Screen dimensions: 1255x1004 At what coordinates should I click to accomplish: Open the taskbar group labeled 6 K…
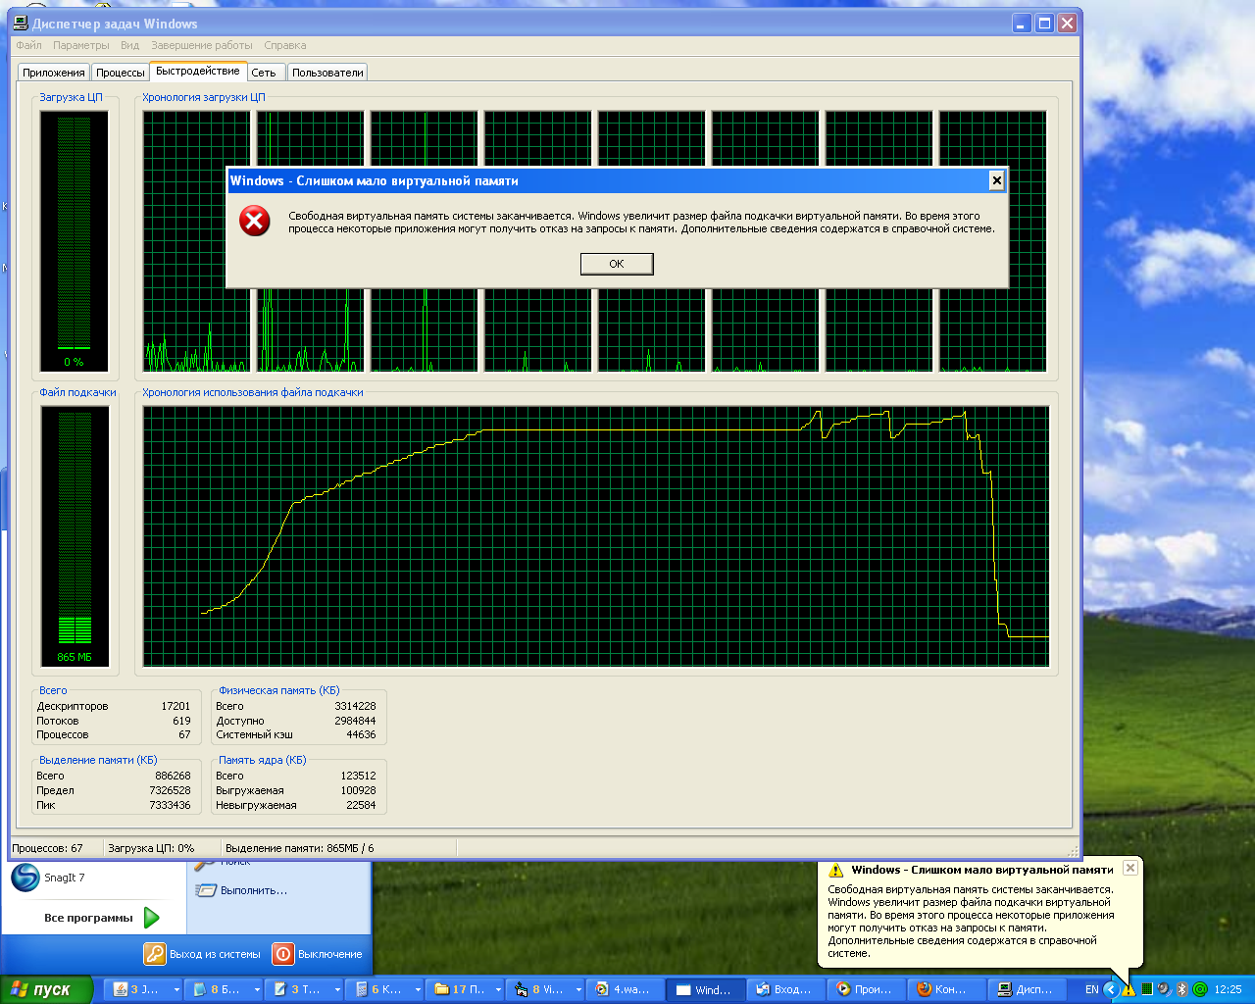(385, 989)
